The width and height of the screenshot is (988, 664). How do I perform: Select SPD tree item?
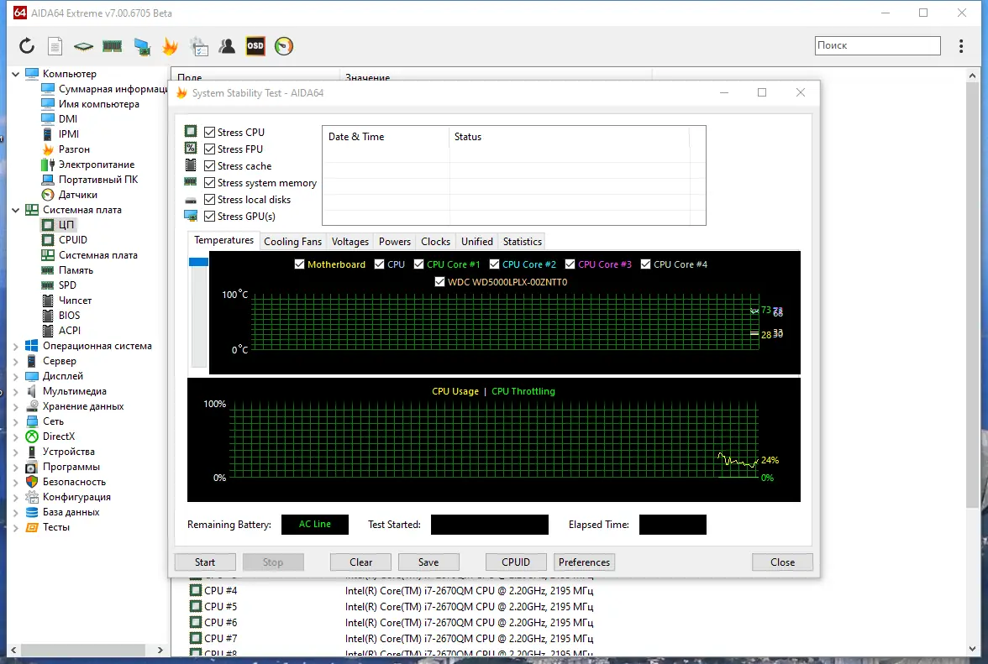pyautogui.click(x=67, y=285)
